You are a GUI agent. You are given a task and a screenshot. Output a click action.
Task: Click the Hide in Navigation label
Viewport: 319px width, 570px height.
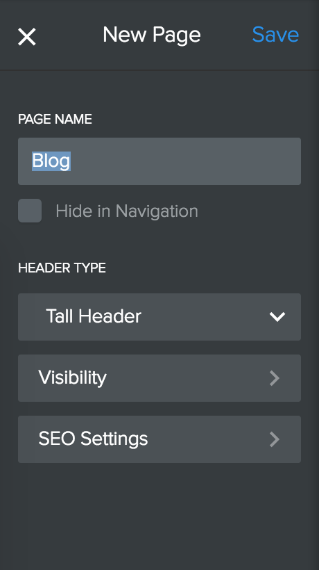(127, 211)
